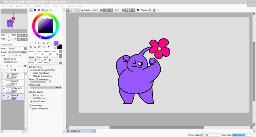The height and width of the screenshot is (137, 256).
Task: Select the Move tool
Action: [x=31, y=47]
